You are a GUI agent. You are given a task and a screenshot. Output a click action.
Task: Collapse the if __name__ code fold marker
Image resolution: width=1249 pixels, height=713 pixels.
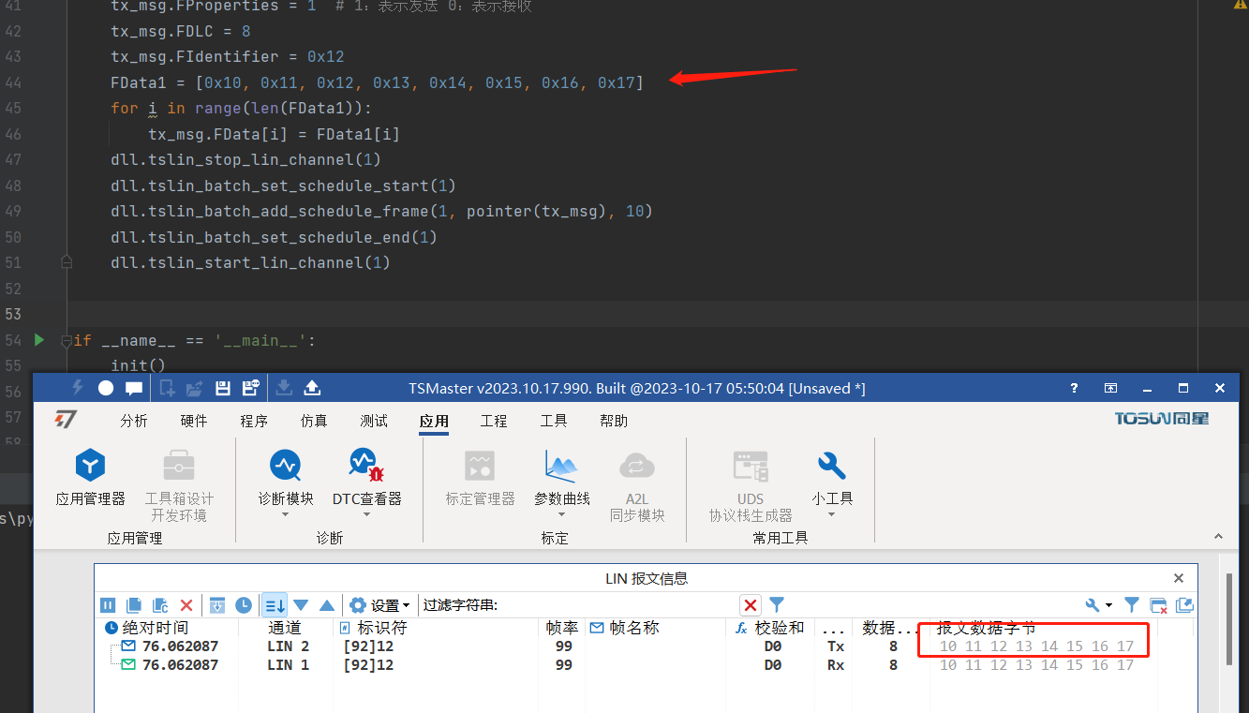pos(66,340)
